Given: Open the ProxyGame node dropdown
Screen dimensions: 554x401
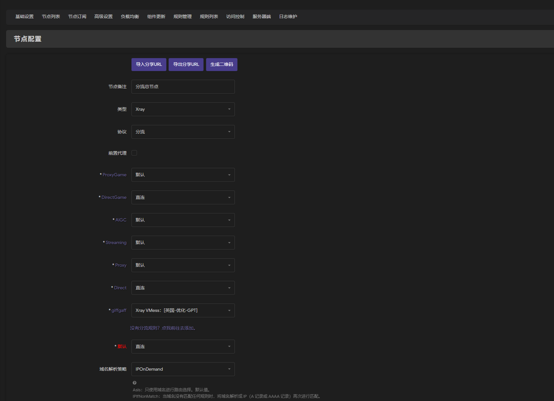Looking at the screenshot, I should click(183, 175).
